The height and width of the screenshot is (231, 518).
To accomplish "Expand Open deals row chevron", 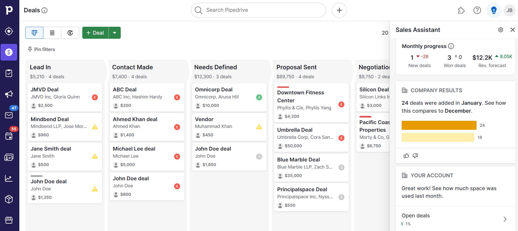I will (x=505, y=219).
